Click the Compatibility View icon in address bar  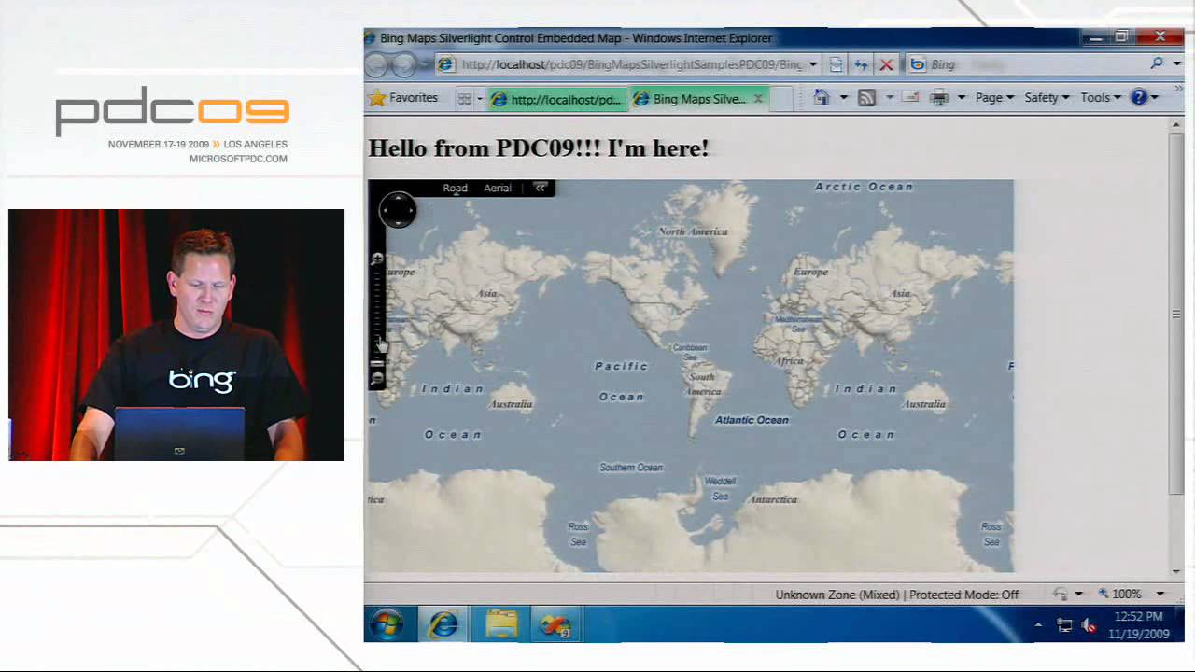point(836,64)
